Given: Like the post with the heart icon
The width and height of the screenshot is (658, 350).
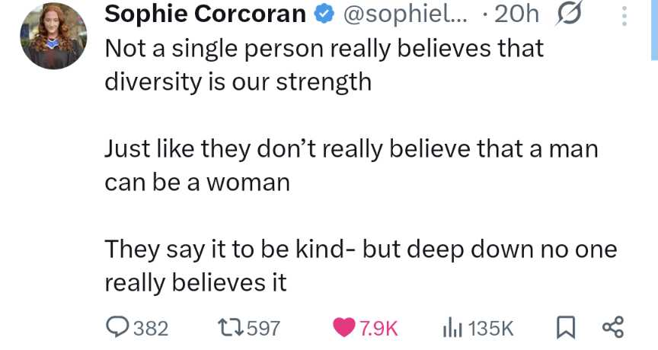Looking at the screenshot, I should (345, 328).
